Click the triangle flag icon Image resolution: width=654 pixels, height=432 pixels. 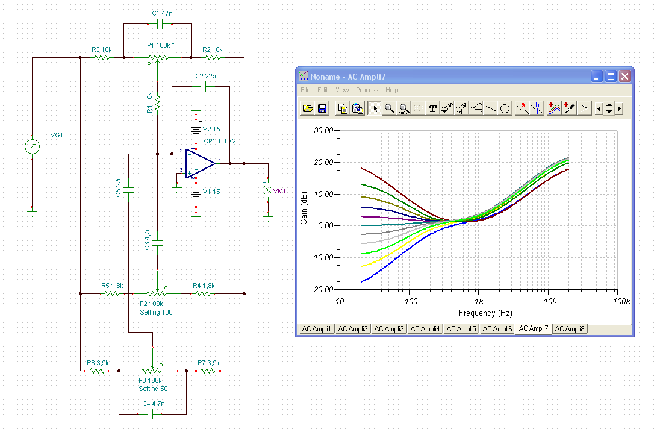pos(584,108)
